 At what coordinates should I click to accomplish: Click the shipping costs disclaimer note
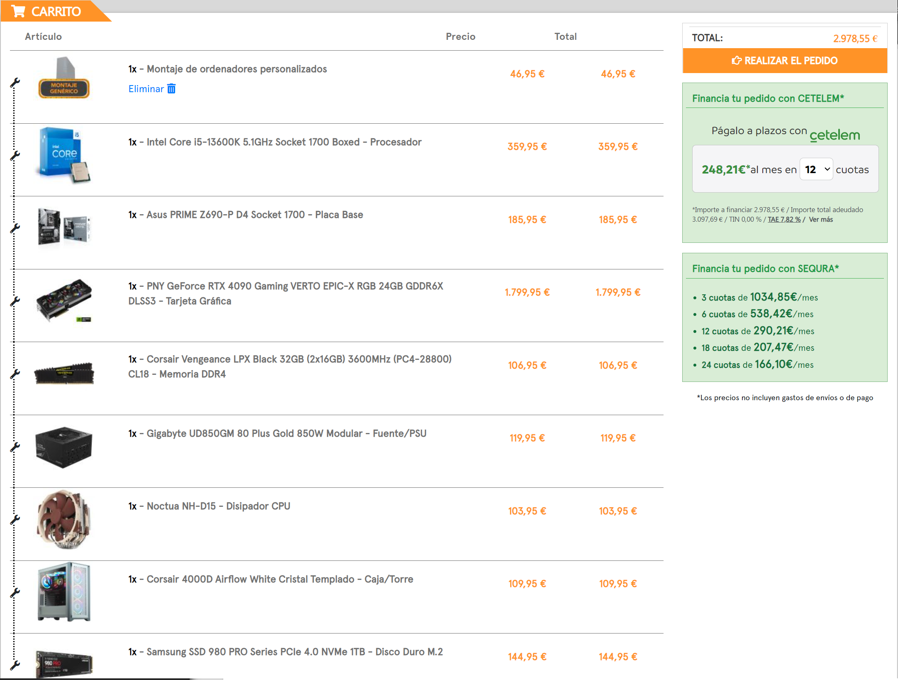click(x=785, y=398)
